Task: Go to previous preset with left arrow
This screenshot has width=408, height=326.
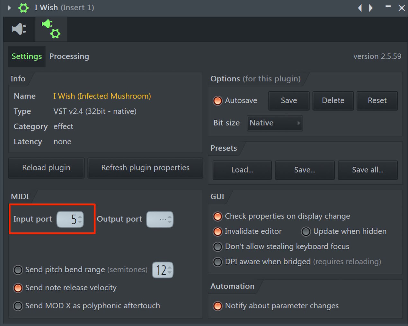Action: point(360,8)
